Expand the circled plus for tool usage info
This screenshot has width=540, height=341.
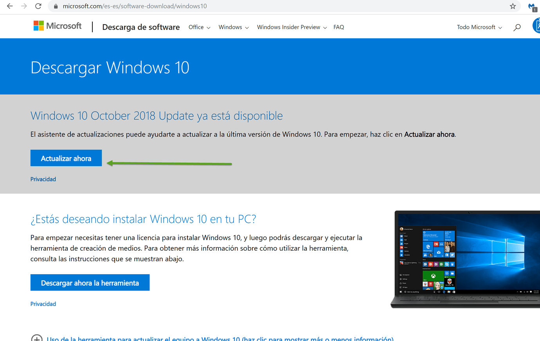tap(37, 338)
